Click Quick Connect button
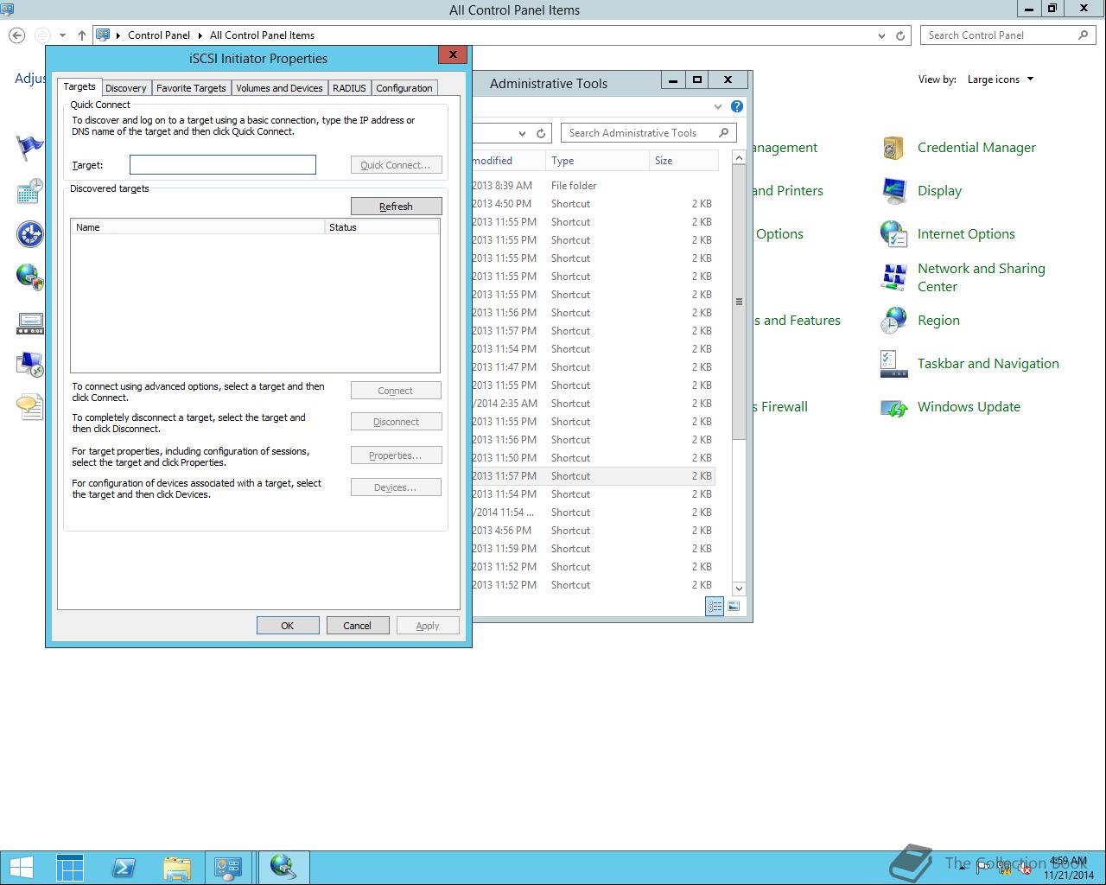 [x=396, y=164]
